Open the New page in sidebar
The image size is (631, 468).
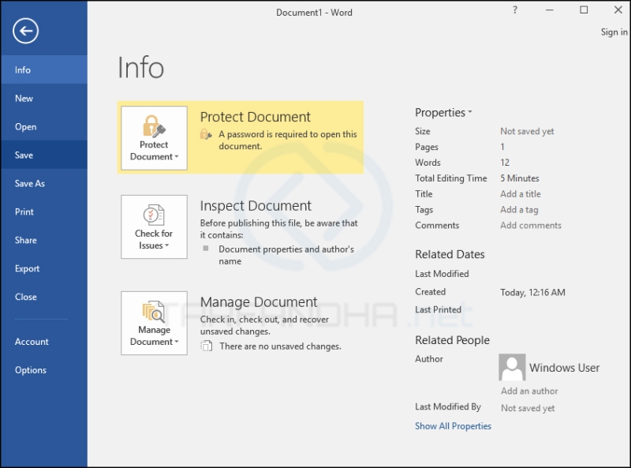44,99
